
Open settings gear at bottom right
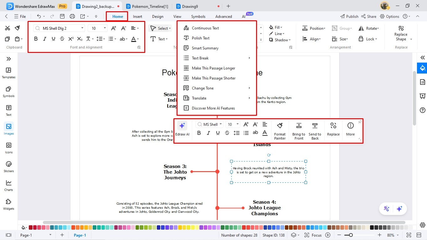coord(423,225)
